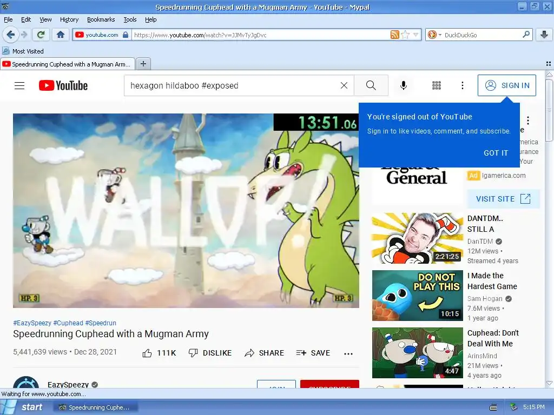
Task: Open the YouTube settings three-dot menu
Action: (462, 85)
